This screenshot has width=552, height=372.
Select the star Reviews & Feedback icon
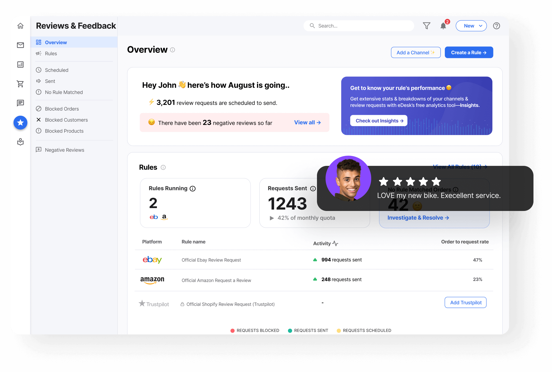[x=20, y=123]
